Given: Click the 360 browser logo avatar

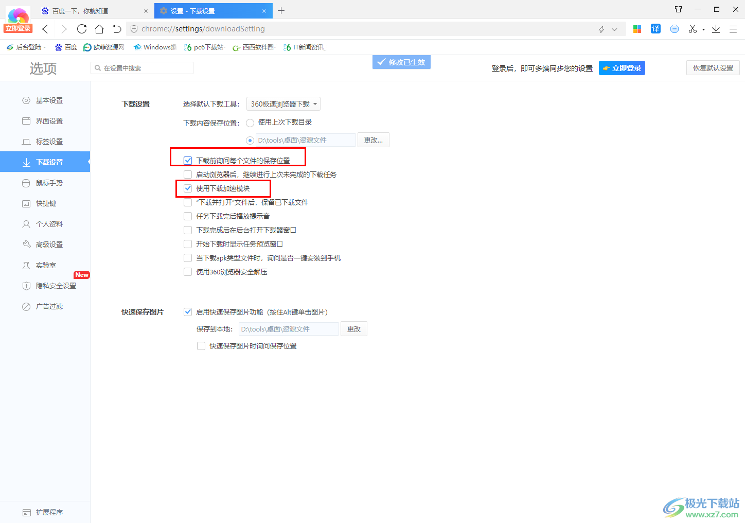Looking at the screenshot, I should point(18,16).
